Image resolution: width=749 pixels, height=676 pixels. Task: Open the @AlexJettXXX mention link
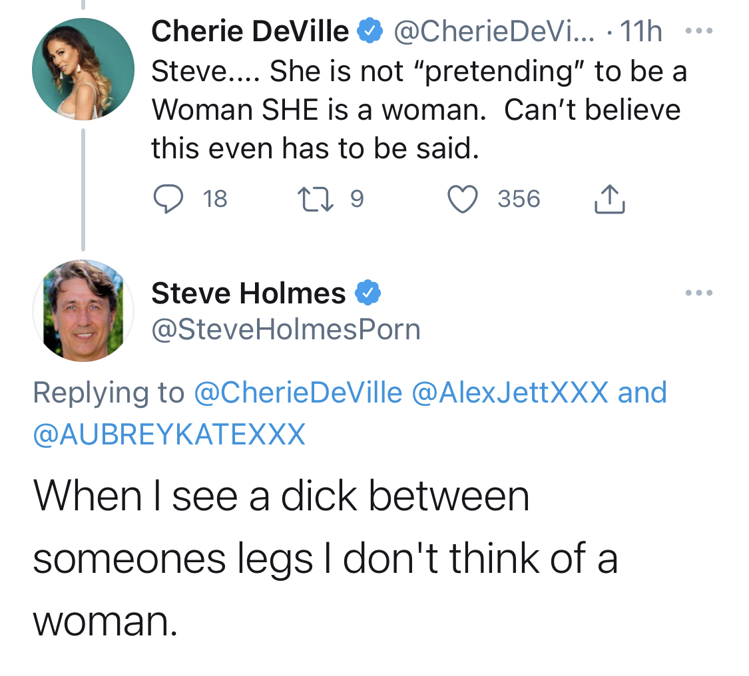click(x=510, y=392)
